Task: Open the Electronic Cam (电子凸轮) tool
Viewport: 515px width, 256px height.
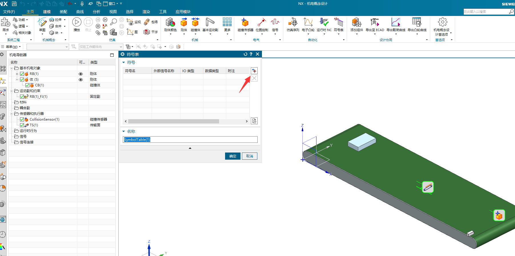Action: [x=308, y=25]
